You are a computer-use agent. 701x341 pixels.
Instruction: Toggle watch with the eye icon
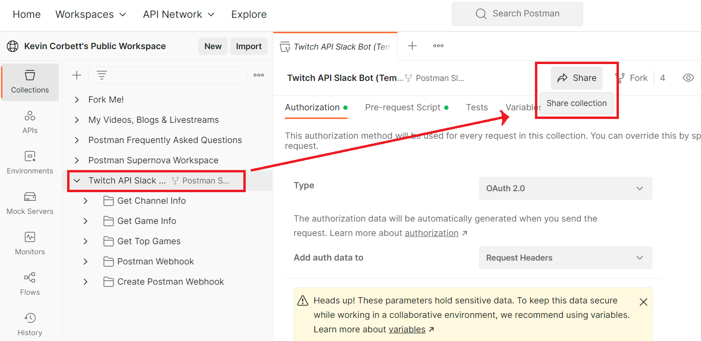tap(688, 78)
